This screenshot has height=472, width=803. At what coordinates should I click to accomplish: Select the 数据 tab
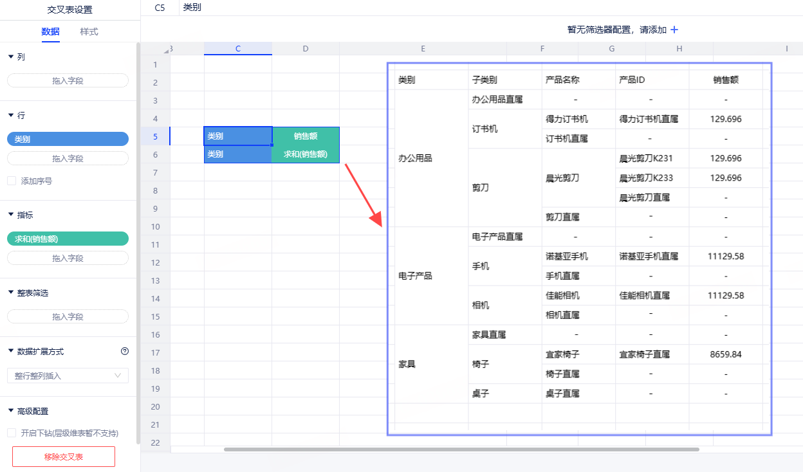(50, 32)
